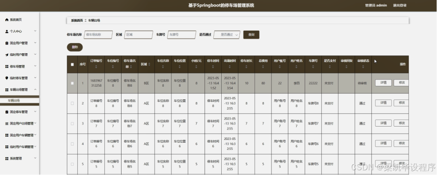Sort table by 总费用 column arrows
Viewport: 437px width, 175px height.
coord(263,67)
